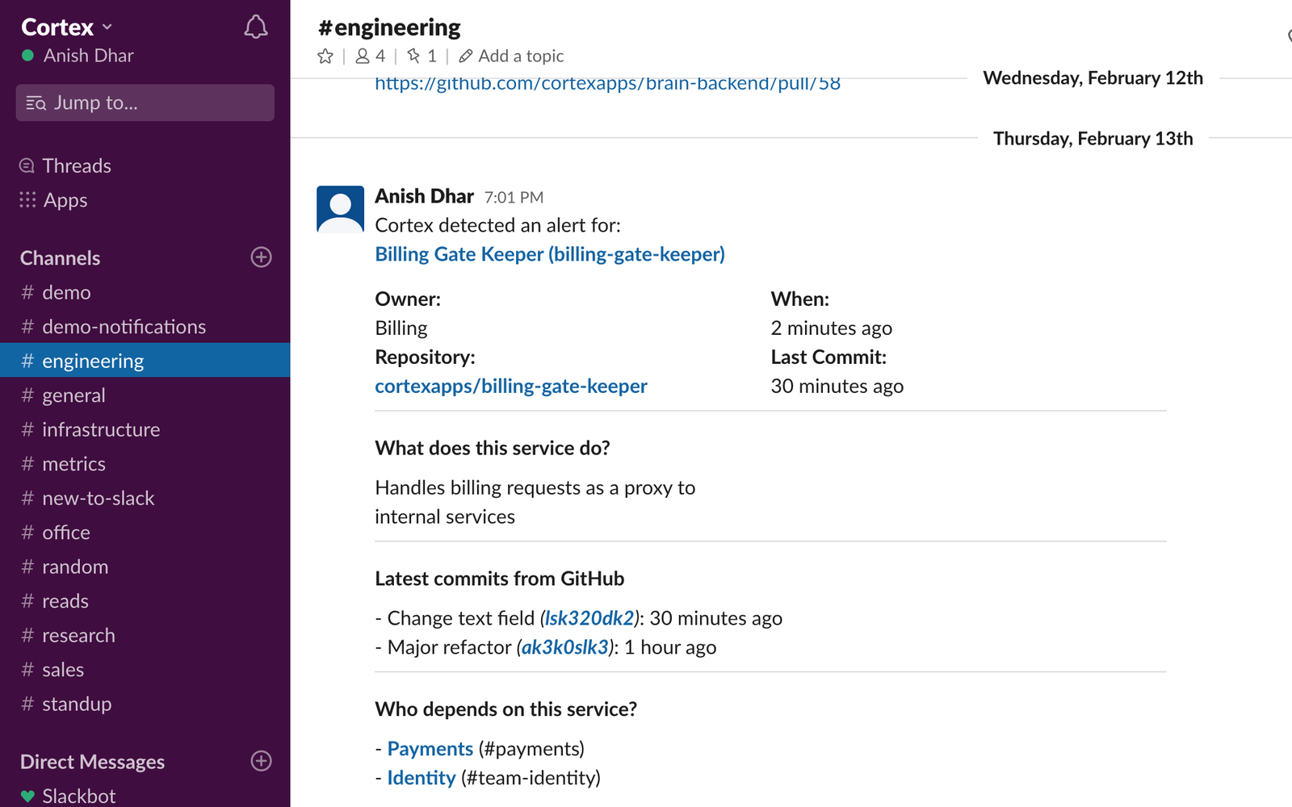Open Threads view
This screenshot has width=1292, height=807.
[77, 165]
